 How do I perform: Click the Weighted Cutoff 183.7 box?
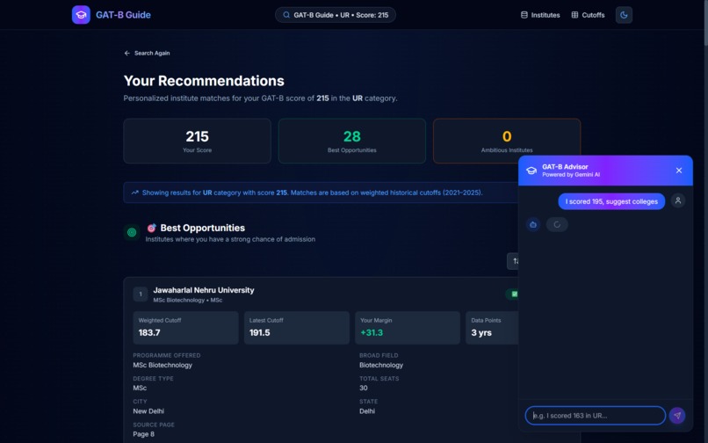(185, 328)
